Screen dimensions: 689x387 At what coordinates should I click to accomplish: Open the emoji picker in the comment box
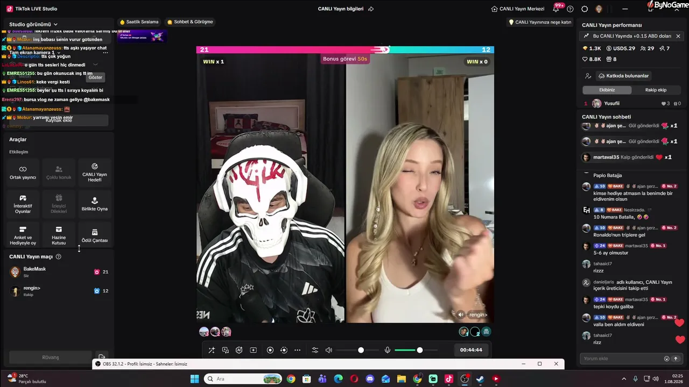coord(666,359)
